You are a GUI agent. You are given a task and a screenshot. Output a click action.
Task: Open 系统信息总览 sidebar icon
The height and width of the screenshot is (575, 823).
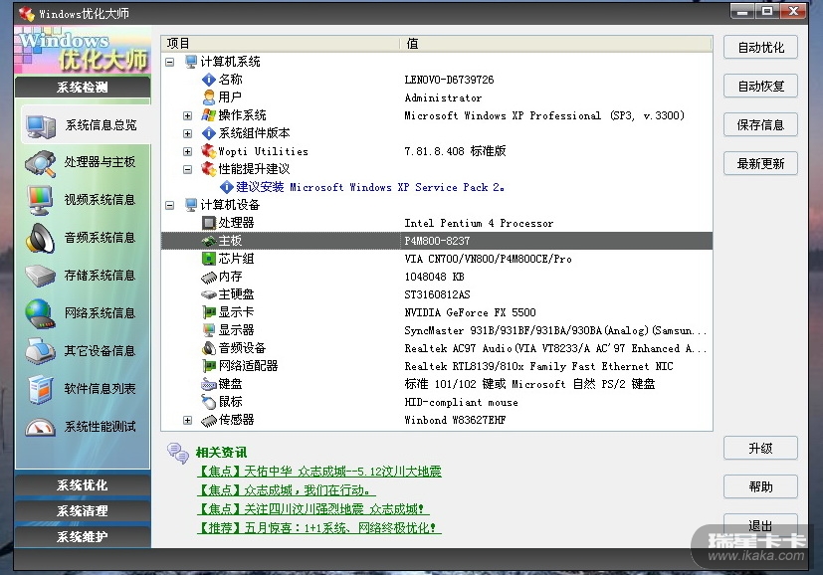41,125
